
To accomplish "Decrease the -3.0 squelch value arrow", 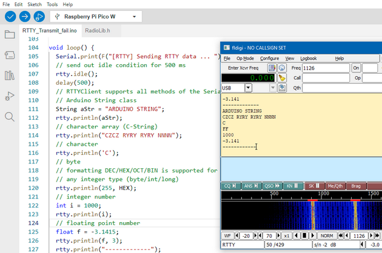I will pos(362,245).
